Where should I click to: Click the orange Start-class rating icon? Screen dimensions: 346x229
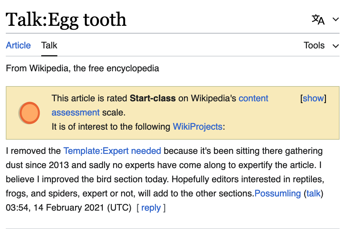(29, 113)
